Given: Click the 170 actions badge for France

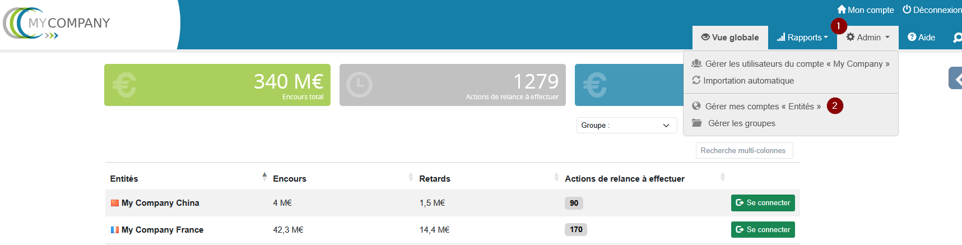Looking at the screenshot, I should point(576,229).
